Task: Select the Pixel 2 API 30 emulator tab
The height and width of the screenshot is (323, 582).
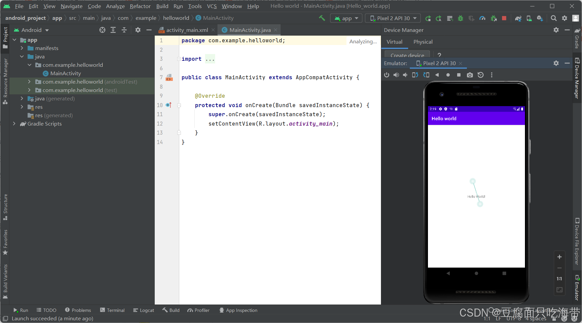Action: (x=439, y=63)
